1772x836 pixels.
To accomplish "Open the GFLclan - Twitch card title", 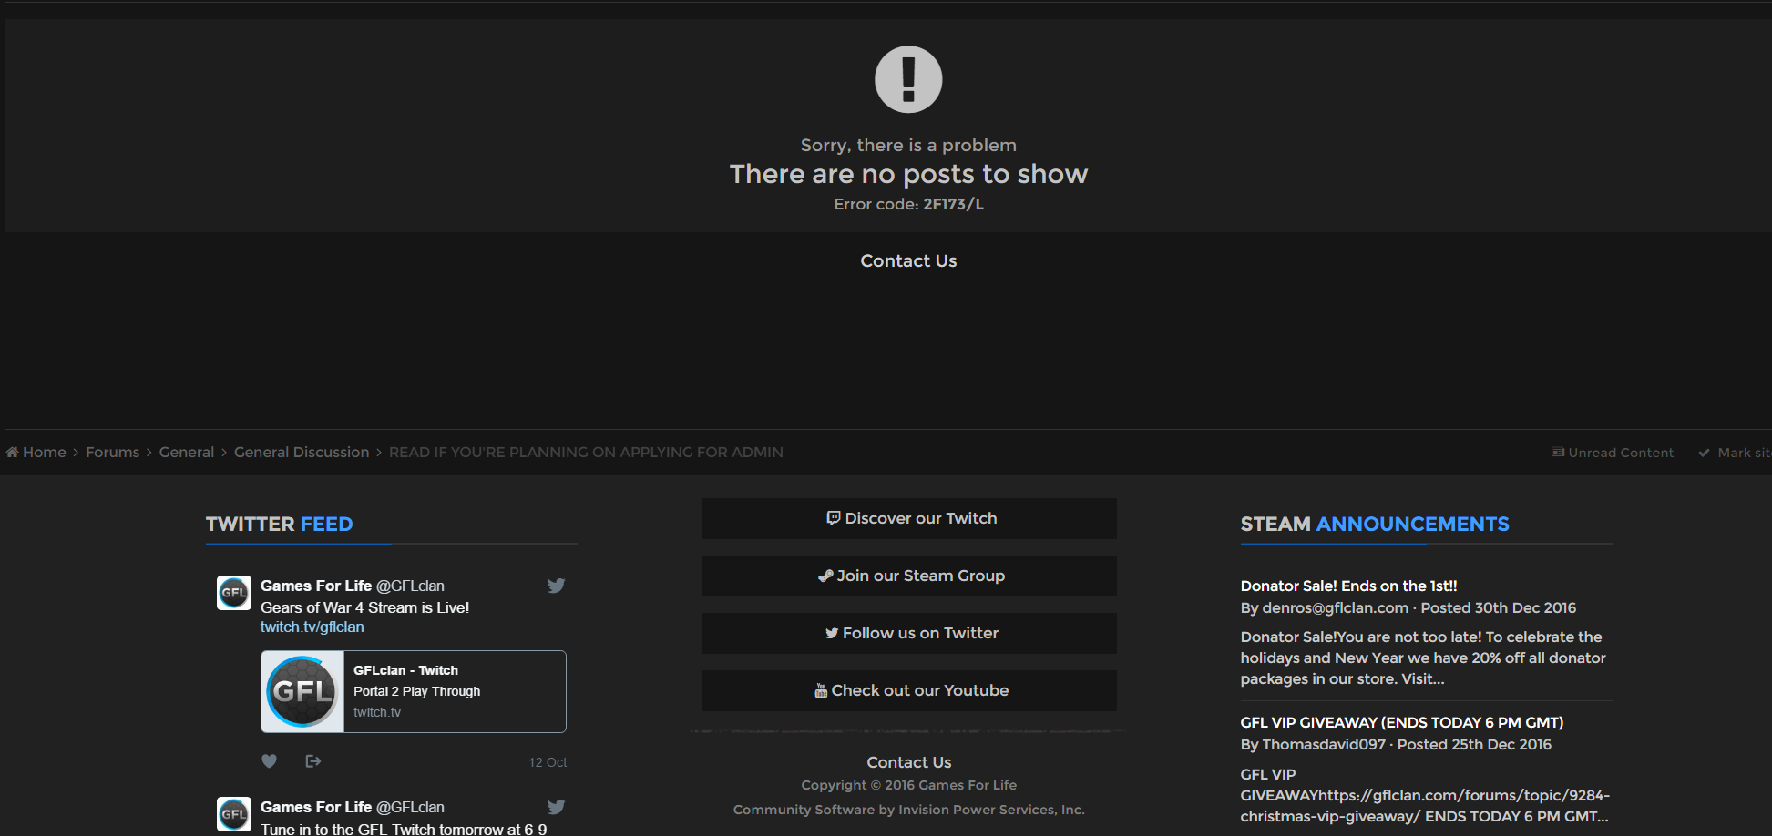I will click(405, 670).
